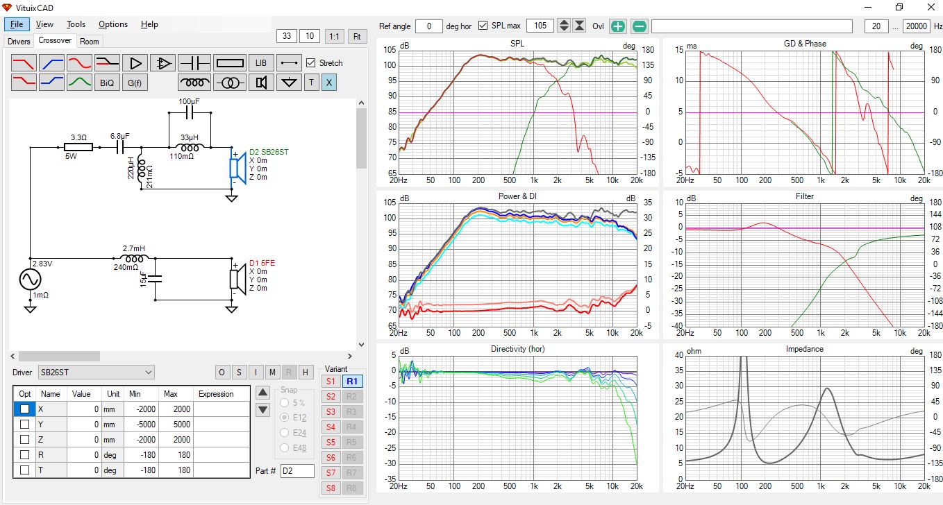The image size is (943, 505).
Task: Open the Tools menu
Action: coord(76,24)
